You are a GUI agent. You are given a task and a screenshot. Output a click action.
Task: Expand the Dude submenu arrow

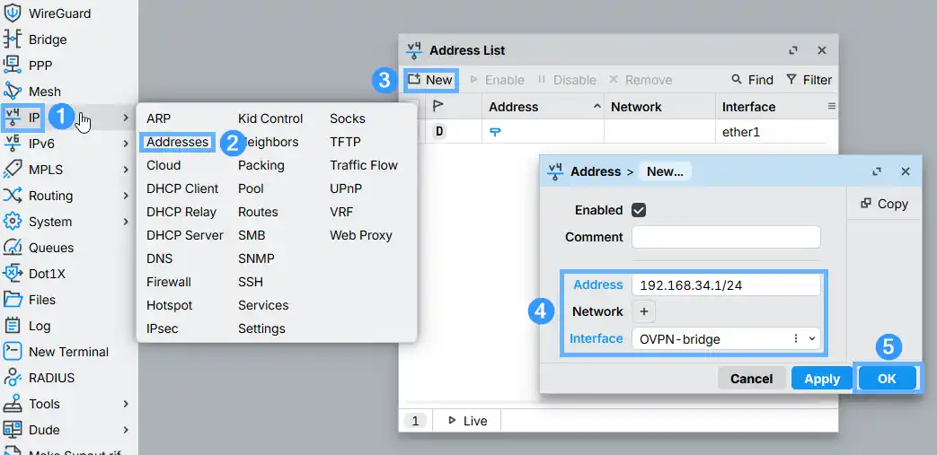(126, 429)
